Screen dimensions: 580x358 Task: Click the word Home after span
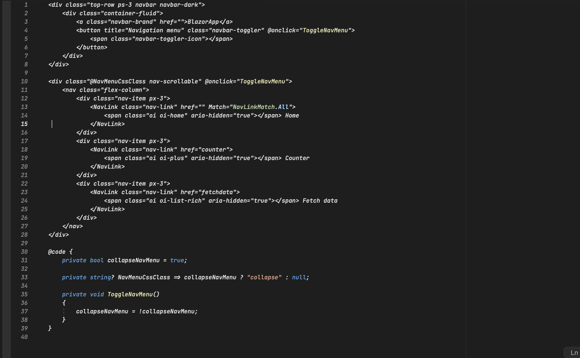pyautogui.click(x=292, y=115)
